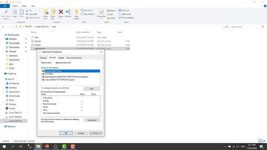Click the Rename ribbon icon

click(68, 13)
